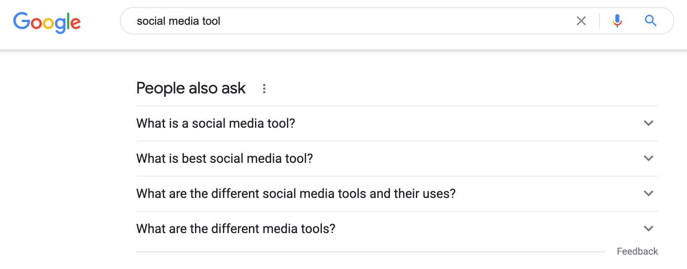Viewport: 687px width, 269px height.
Task: Send feedback via the Feedback link
Action: 637,251
